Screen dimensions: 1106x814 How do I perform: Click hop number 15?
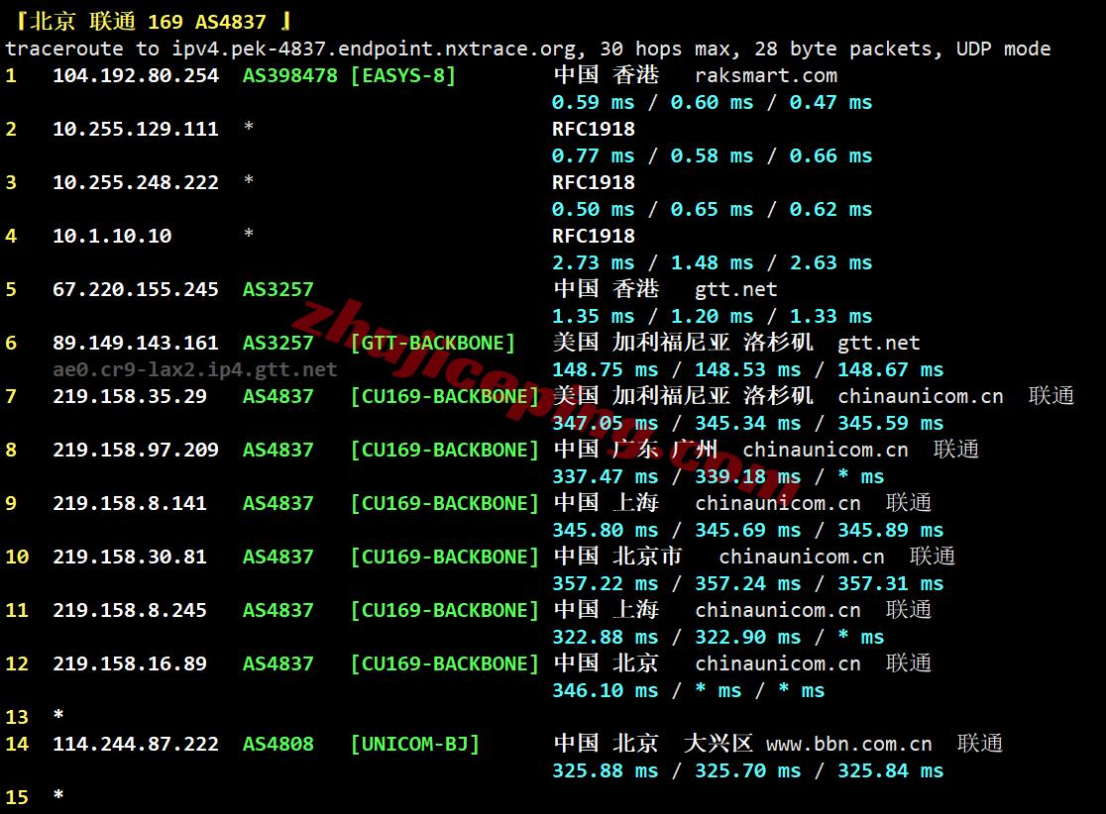click(x=17, y=798)
